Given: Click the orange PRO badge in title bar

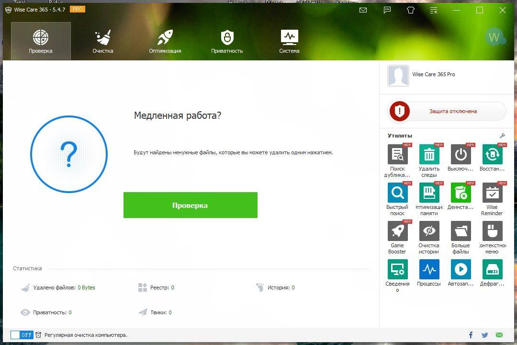Looking at the screenshot, I should pyautogui.click(x=78, y=9).
